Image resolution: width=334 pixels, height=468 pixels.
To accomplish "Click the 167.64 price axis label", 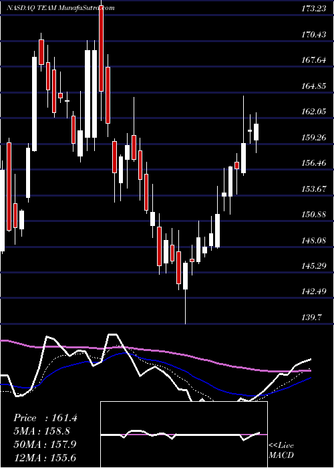I will pyautogui.click(x=314, y=60).
